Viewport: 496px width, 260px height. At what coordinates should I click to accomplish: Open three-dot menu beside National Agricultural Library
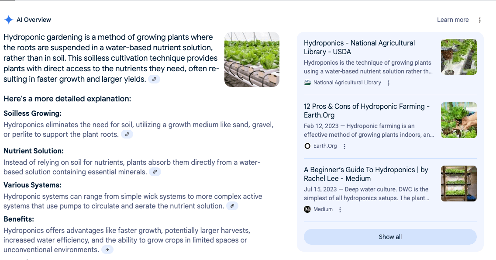tap(389, 83)
